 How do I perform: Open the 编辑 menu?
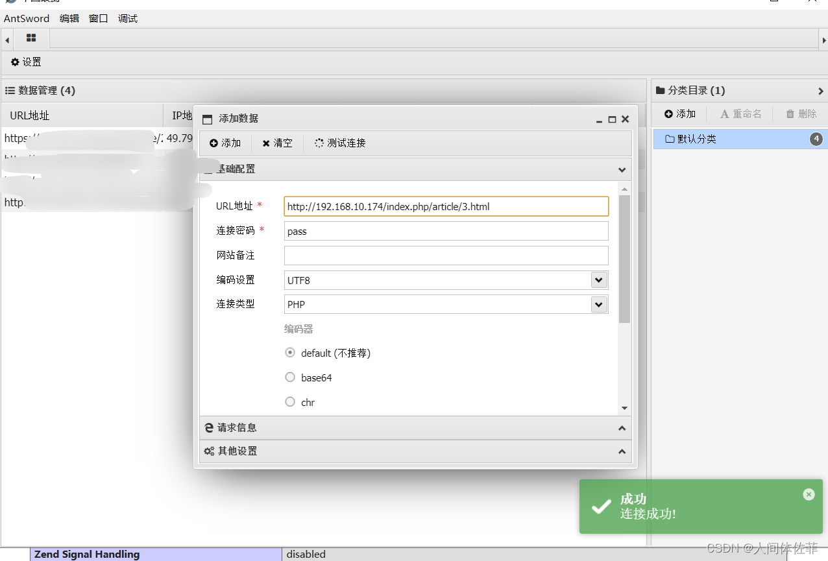pyautogui.click(x=69, y=18)
